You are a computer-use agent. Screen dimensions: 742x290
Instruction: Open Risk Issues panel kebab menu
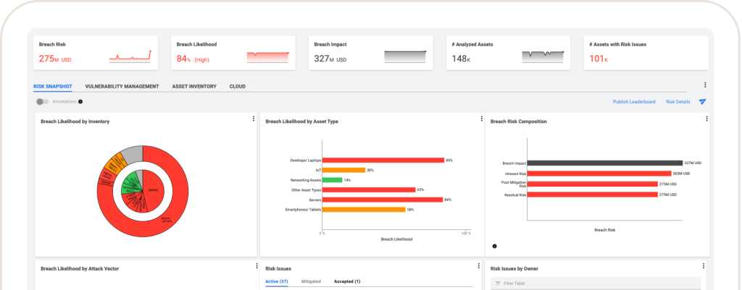tap(478, 266)
